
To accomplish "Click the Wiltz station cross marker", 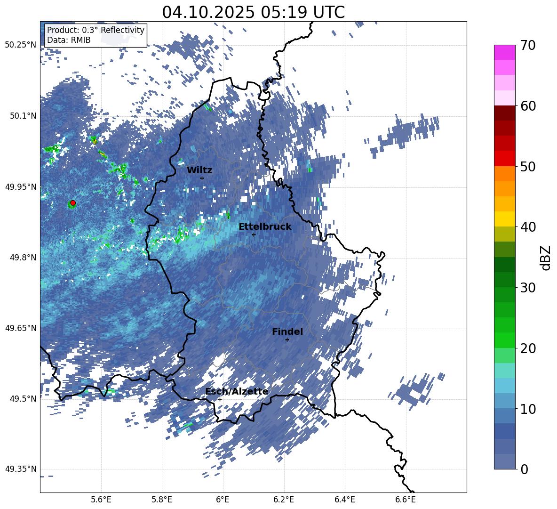I will [202, 178].
